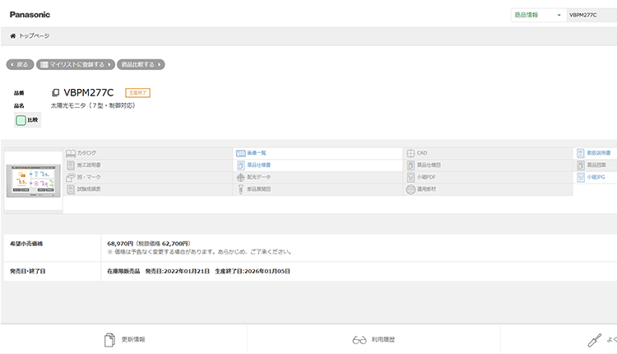Click the 商品比較する button
The image size is (617, 354).
click(141, 64)
